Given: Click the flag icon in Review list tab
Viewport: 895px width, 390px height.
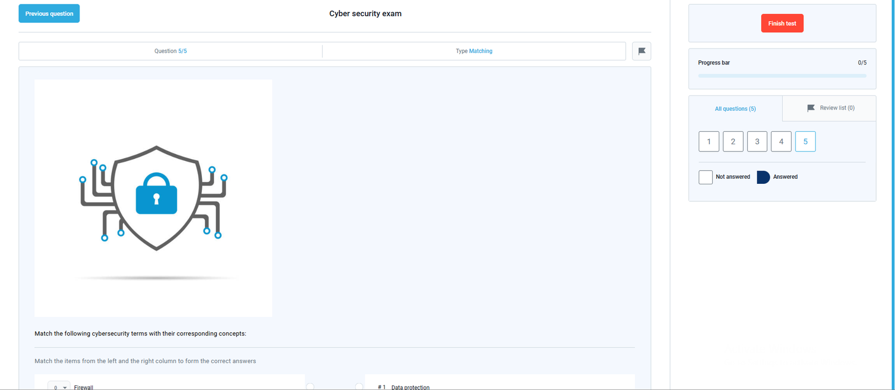Looking at the screenshot, I should click(811, 108).
